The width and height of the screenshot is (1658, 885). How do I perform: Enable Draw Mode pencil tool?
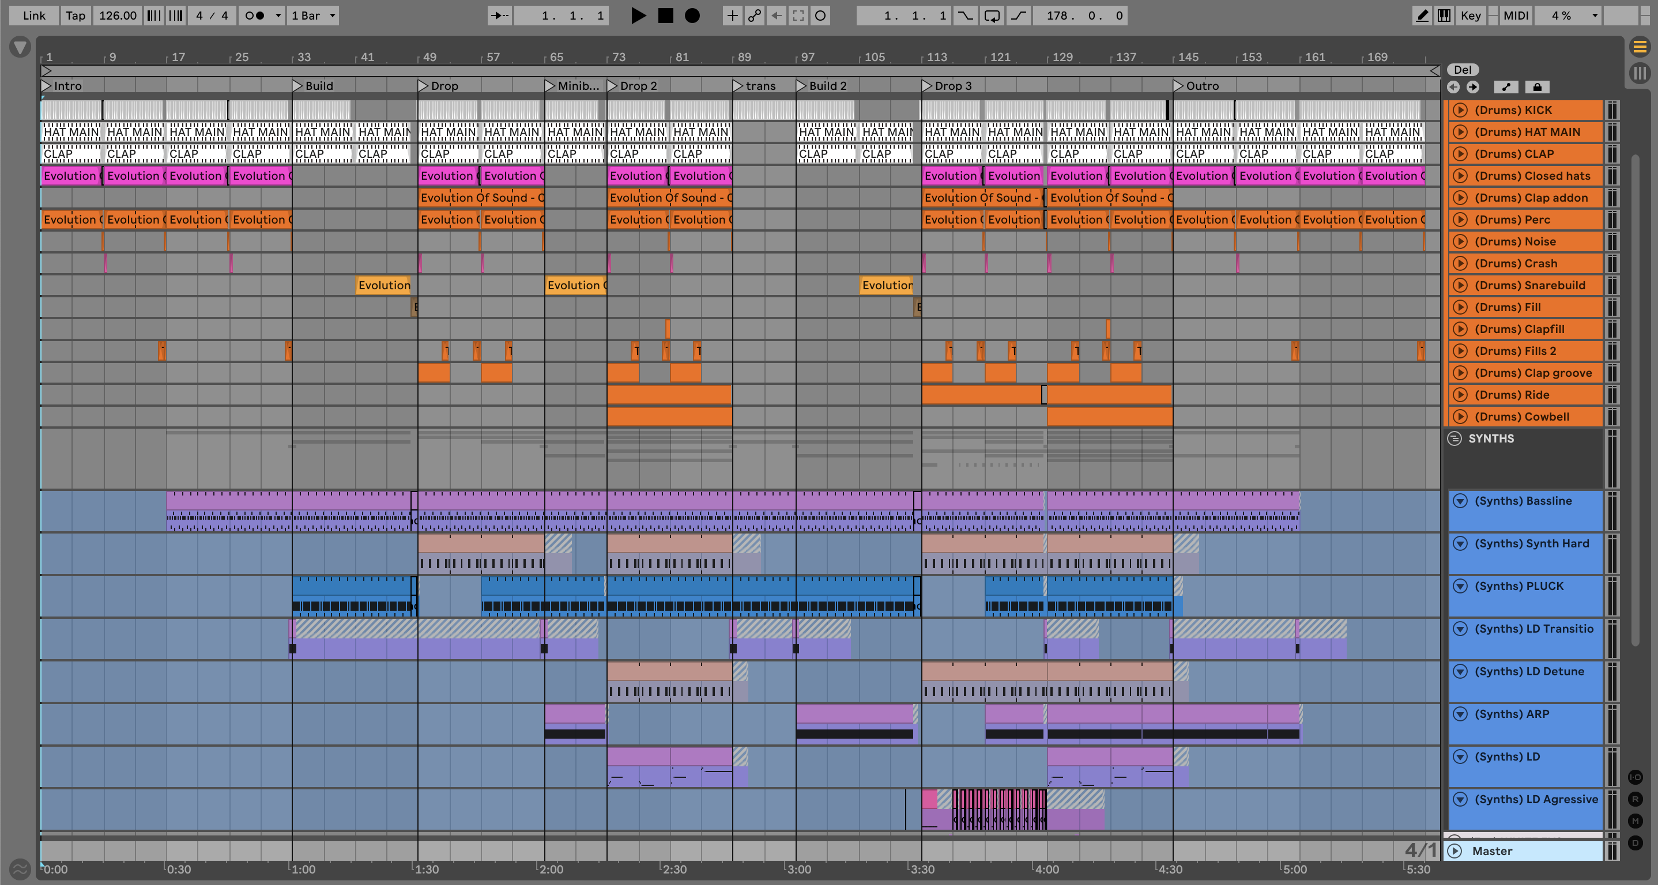[x=1422, y=16]
